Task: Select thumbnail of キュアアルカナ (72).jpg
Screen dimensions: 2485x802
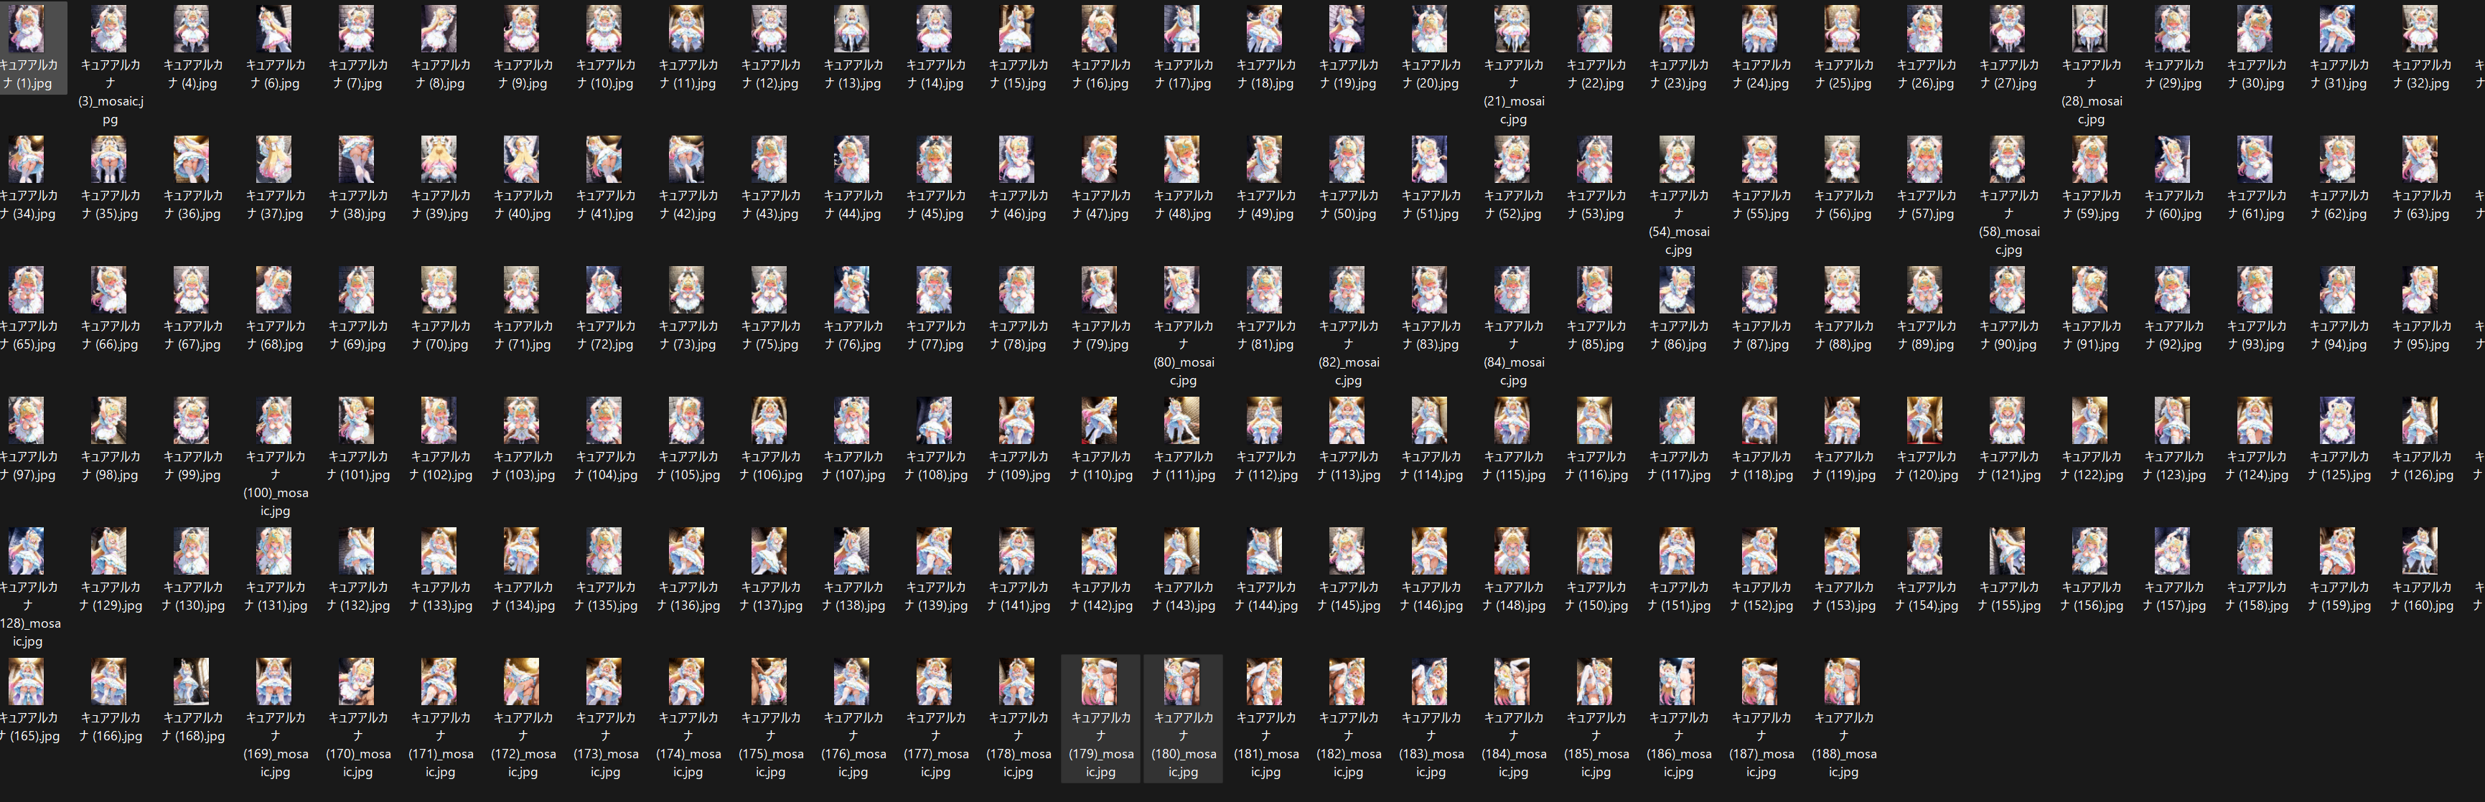Action: tap(605, 290)
